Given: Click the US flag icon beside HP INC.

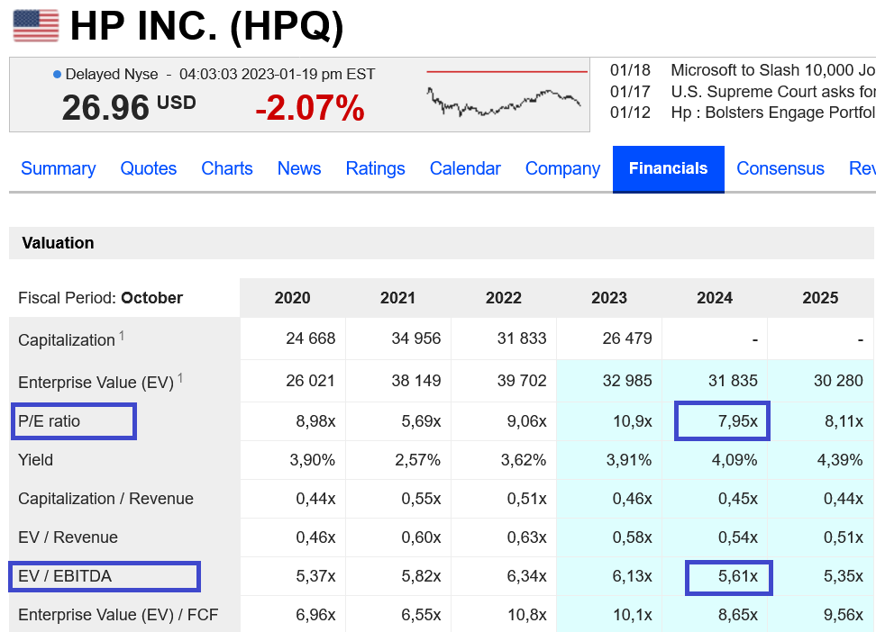Looking at the screenshot, I should (36, 25).
